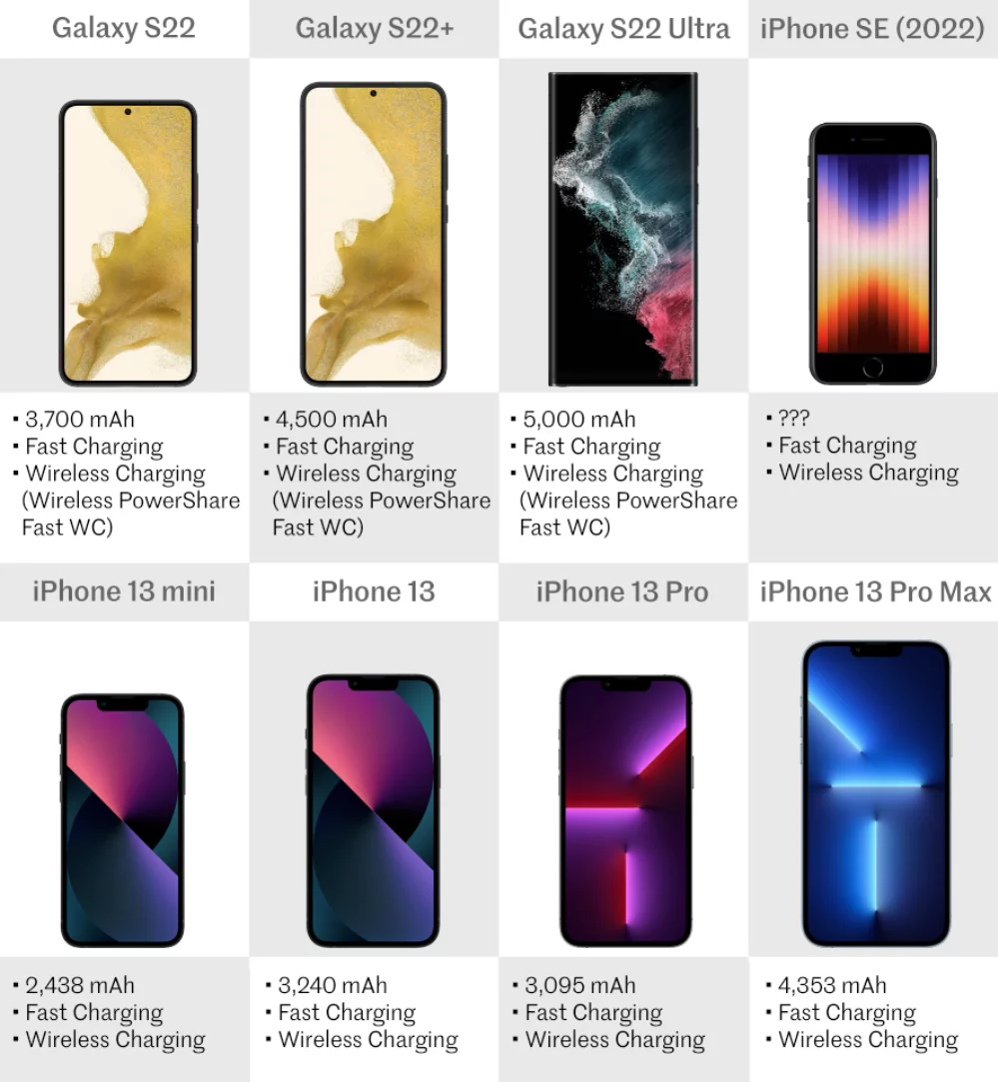Click the 3,095 mAh battery text
The image size is (998, 1082).
(580, 985)
